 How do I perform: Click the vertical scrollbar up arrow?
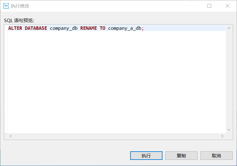(x=229, y=29)
